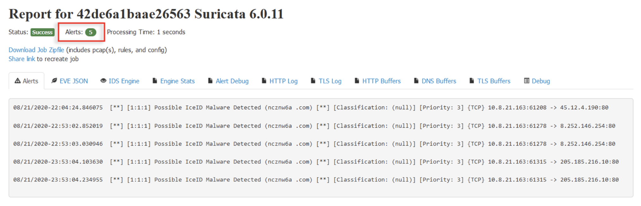Viewport: 641px width, 206px height.
Task: Open the TLS Buffers tab
Action: [x=490, y=81]
